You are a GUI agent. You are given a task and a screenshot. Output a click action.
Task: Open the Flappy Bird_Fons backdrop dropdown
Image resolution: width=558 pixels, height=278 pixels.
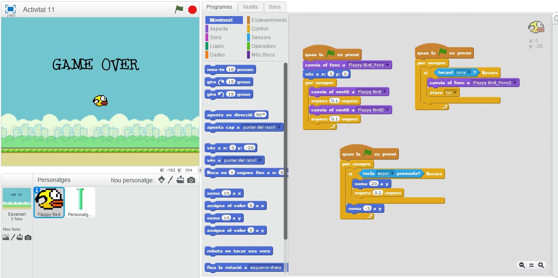(368, 65)
